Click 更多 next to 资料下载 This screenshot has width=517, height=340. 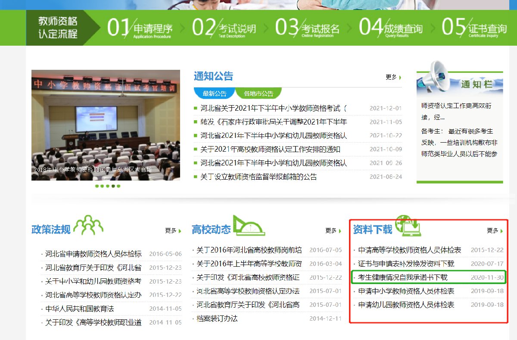(495, 231)
